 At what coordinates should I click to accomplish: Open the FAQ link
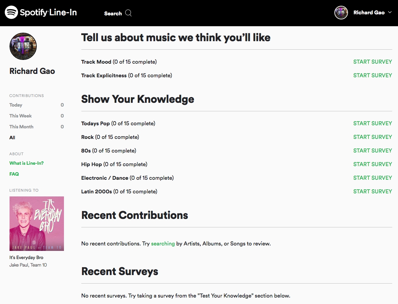point(14,174)
